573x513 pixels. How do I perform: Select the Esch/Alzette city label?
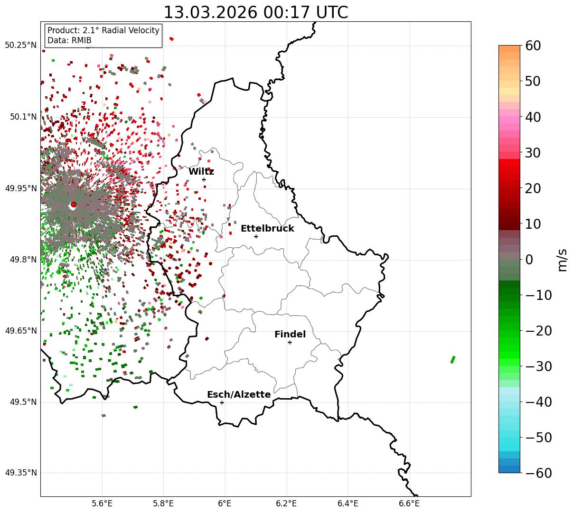(x=239, y=395)
